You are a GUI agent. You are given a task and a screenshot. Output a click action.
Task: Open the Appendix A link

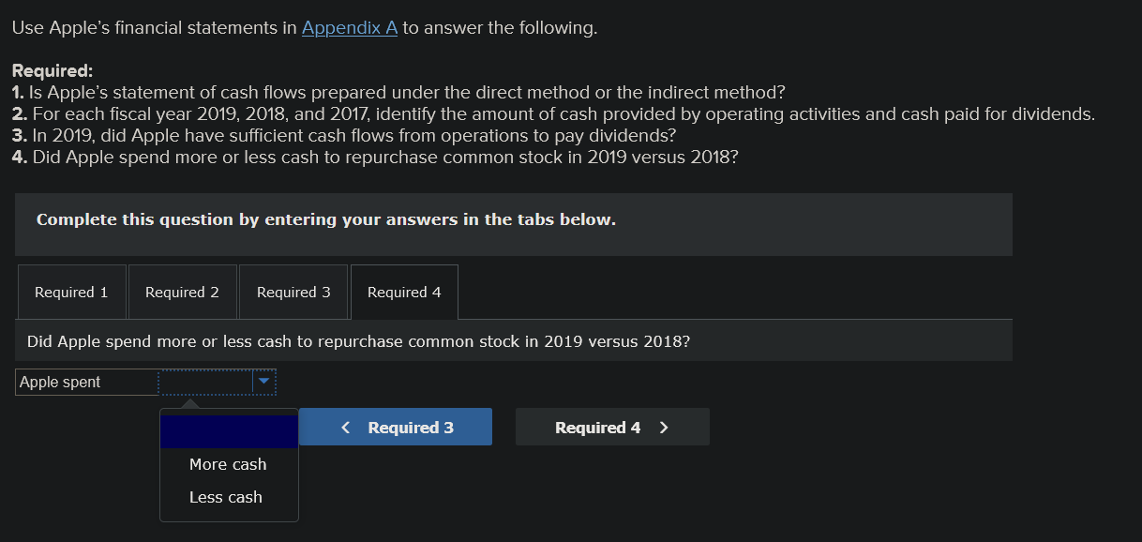350,28
